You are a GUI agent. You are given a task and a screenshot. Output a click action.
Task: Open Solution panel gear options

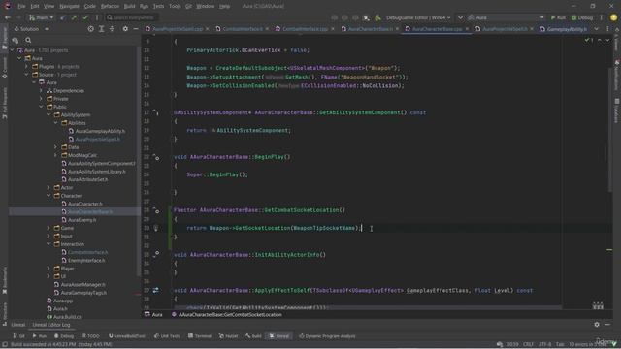click(125, 29)
